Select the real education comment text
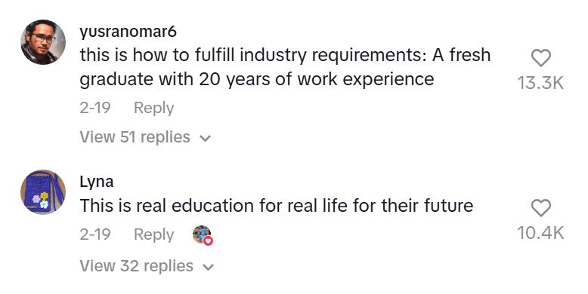Screen dimensions: 588x294 (277, 206)
